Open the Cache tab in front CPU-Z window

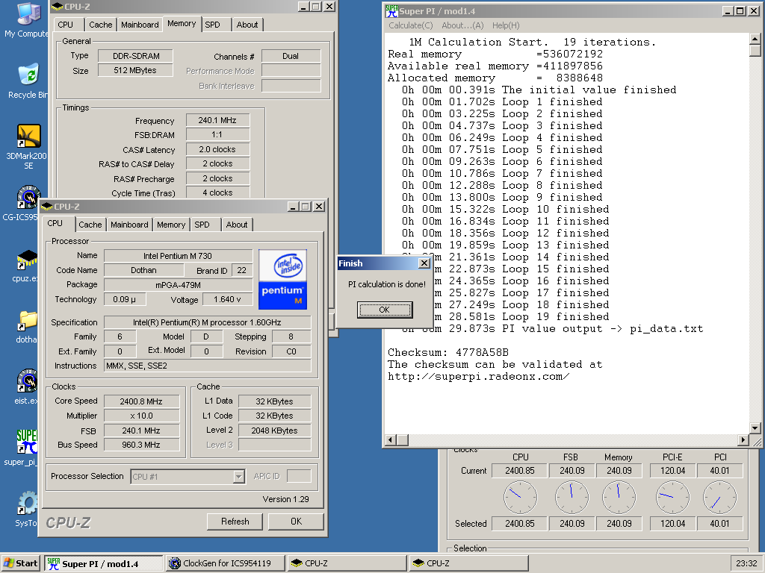point(90,225)
